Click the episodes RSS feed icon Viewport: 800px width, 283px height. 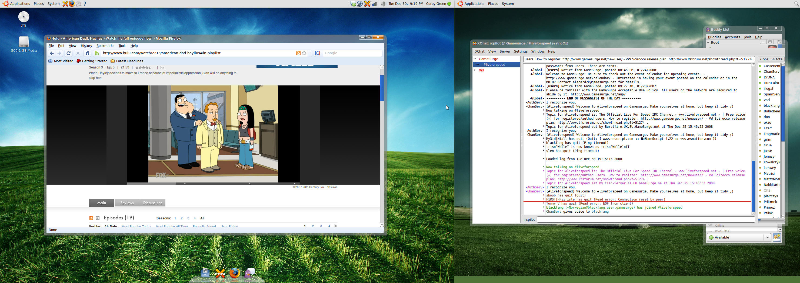pos(91,218)
